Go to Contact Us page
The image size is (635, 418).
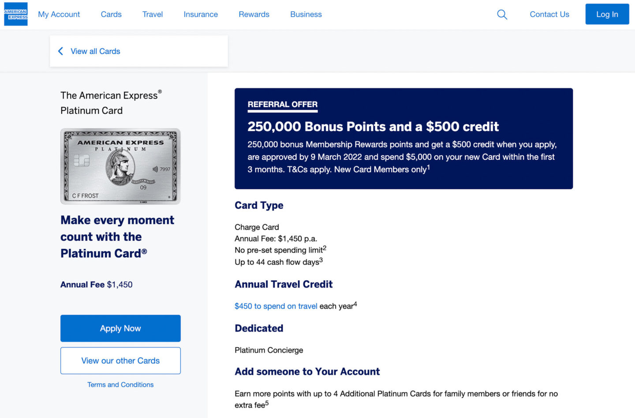click(x=549, y=15)
